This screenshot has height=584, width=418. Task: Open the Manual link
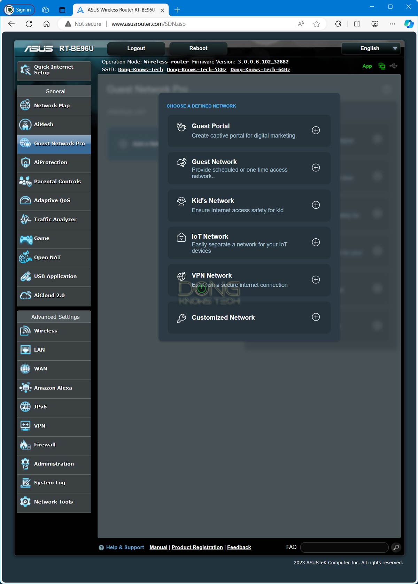coord(158,547)
